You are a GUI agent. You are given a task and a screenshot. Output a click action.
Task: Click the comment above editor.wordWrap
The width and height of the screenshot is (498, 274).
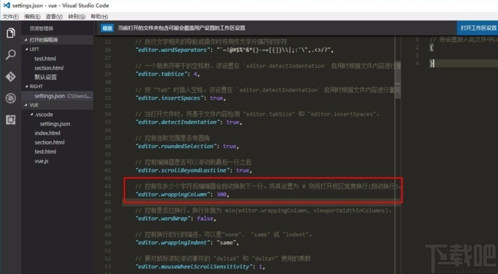pos(263,210)
